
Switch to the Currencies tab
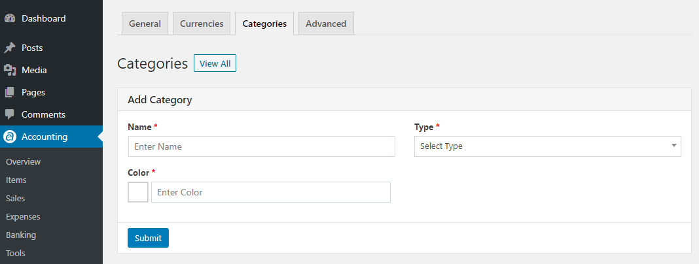[x=202, y=24]
